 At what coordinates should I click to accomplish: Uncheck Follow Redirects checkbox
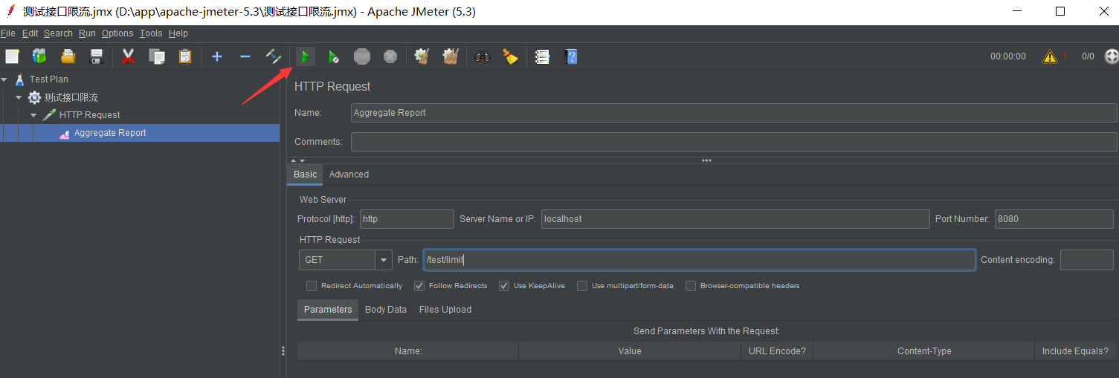(x=419, y=286)
